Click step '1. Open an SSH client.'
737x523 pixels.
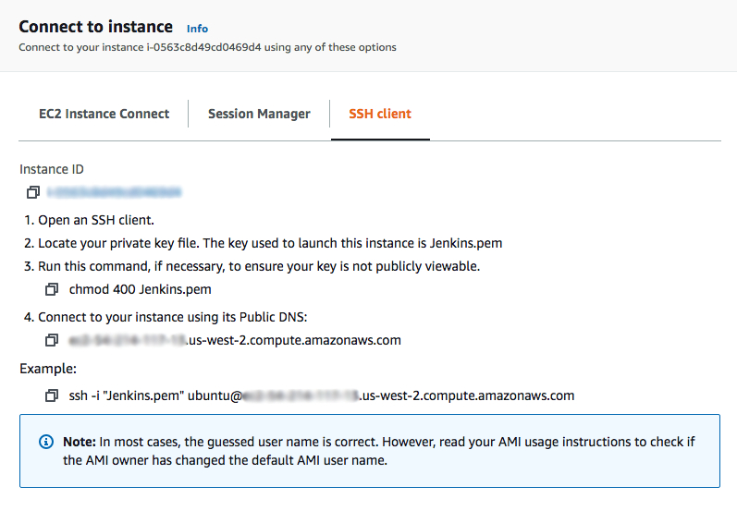pyautogui.click(x=89, y=220)
